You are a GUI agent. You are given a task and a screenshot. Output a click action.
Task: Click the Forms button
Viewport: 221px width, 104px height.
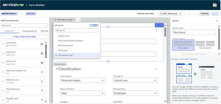pos(31,13)
